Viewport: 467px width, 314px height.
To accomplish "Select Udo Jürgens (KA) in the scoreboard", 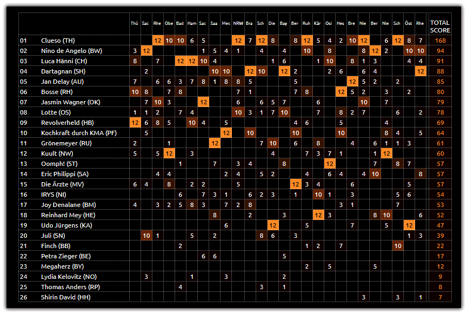I will pyautogui.click(x=66, y=225).
